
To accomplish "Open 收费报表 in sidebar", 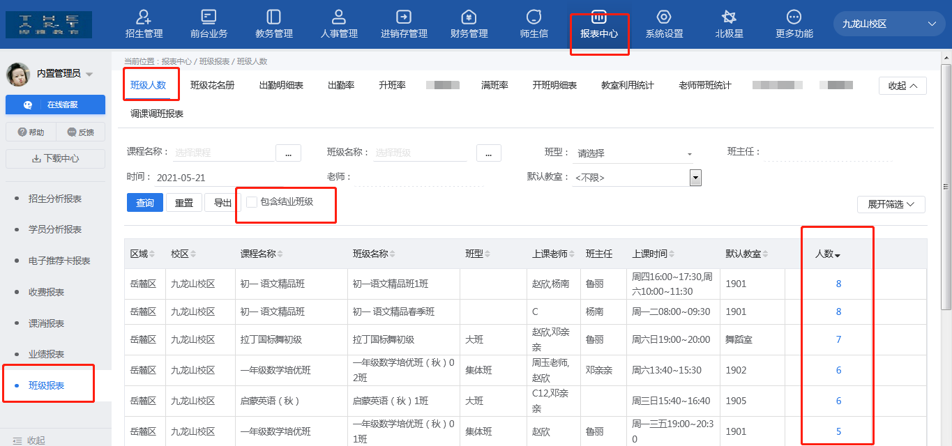I will 46,292.
